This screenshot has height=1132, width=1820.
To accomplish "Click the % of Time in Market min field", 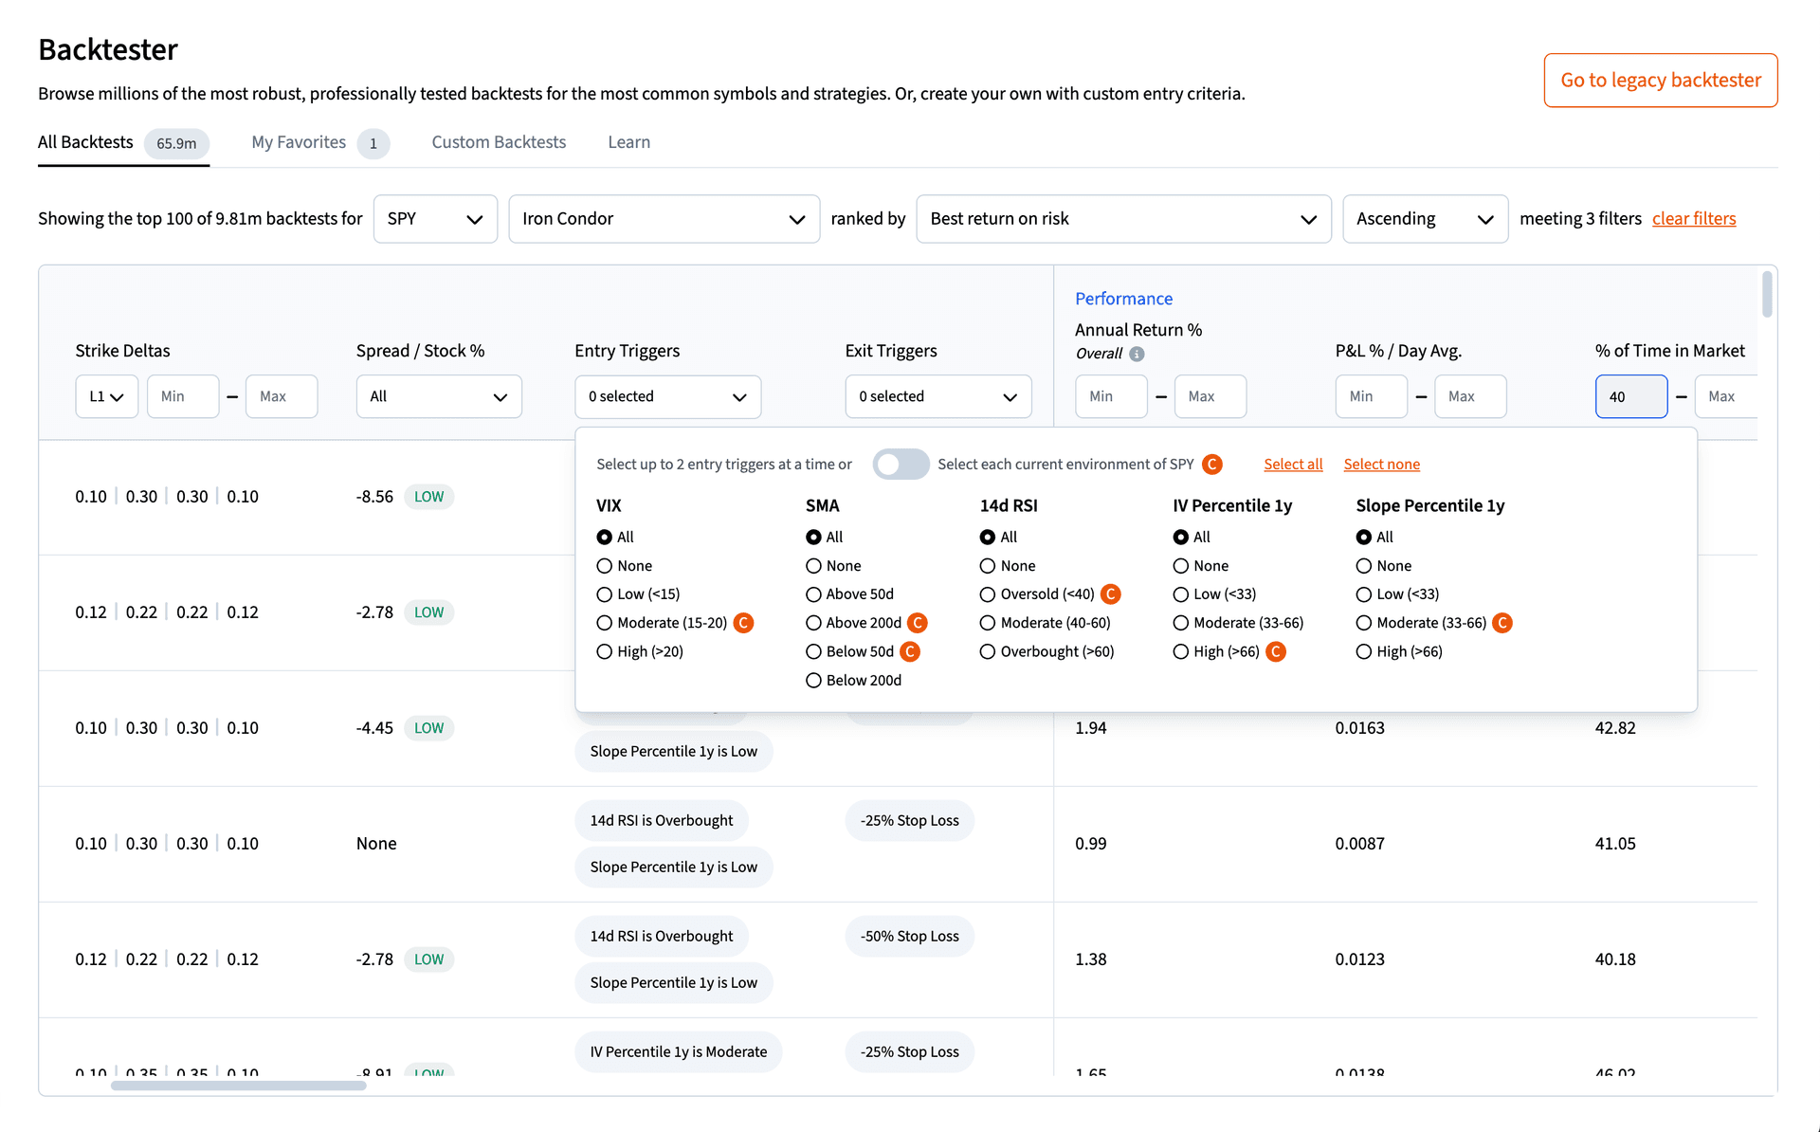I will click(x=1630, y=396).
